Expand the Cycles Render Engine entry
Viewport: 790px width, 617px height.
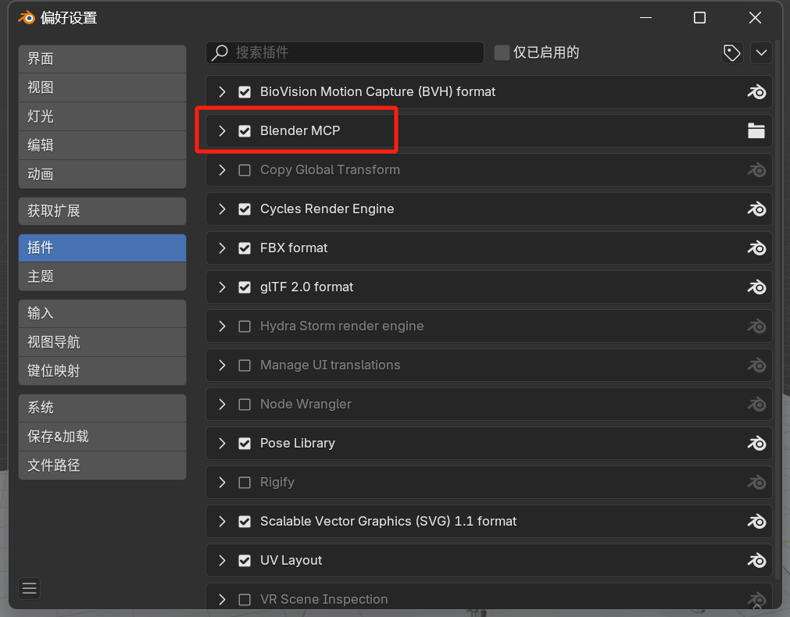[x=223, y=209]
